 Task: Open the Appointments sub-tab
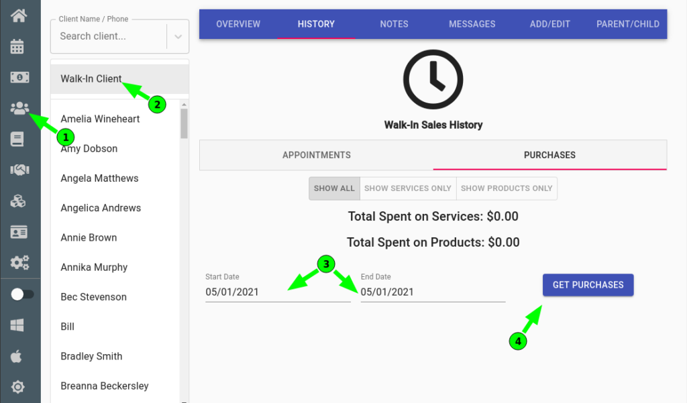pos(317,155)
